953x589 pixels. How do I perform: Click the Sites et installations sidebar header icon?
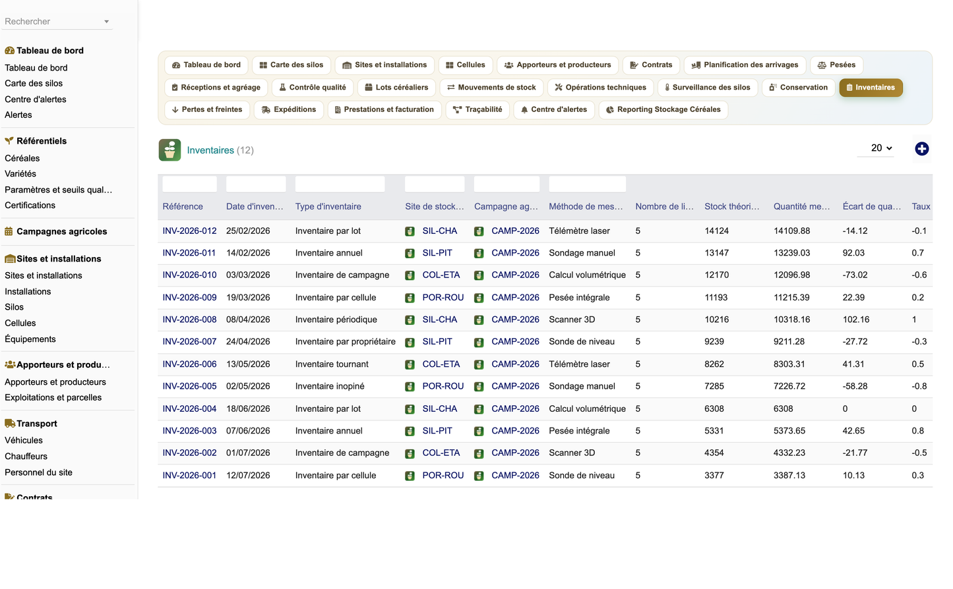click(10, 259)
